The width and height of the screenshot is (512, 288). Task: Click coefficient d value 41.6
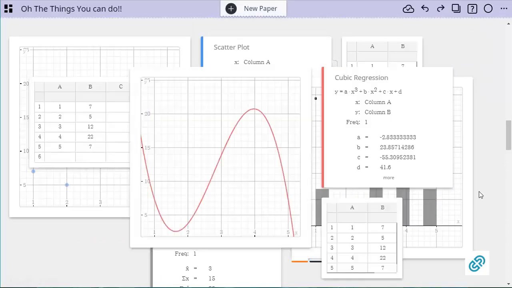click(x=385, y=167)
